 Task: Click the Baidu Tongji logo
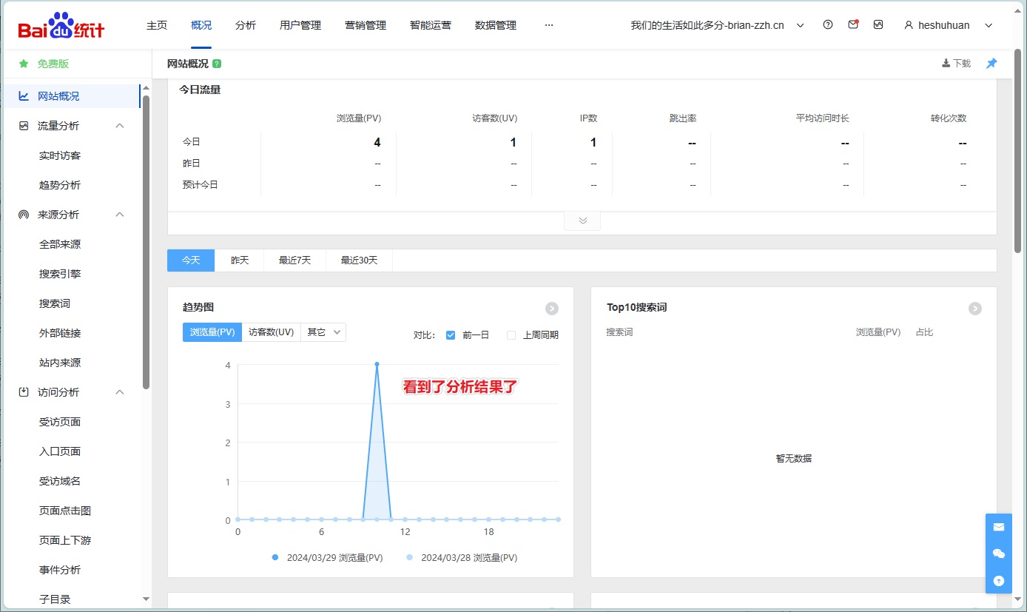(61, 26)
